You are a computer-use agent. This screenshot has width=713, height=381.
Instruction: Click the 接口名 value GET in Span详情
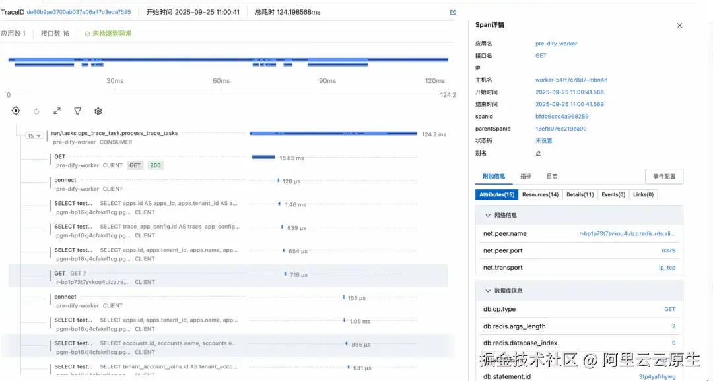pos(541,56)
